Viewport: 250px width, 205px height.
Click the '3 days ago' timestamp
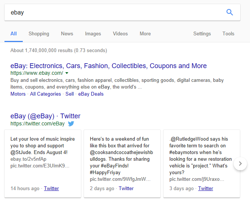pyautogui.click(x=181, y=189)
